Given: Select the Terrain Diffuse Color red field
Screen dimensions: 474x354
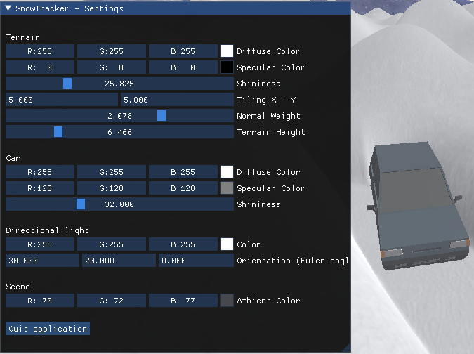Looking at the screenshot, I should pos(40,51).
